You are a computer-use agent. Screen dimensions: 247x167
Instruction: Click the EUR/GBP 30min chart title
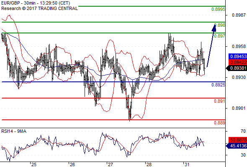(x=36, y=3)
